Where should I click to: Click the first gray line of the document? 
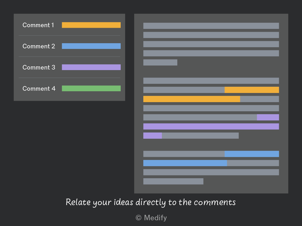(x=211, y=26)
